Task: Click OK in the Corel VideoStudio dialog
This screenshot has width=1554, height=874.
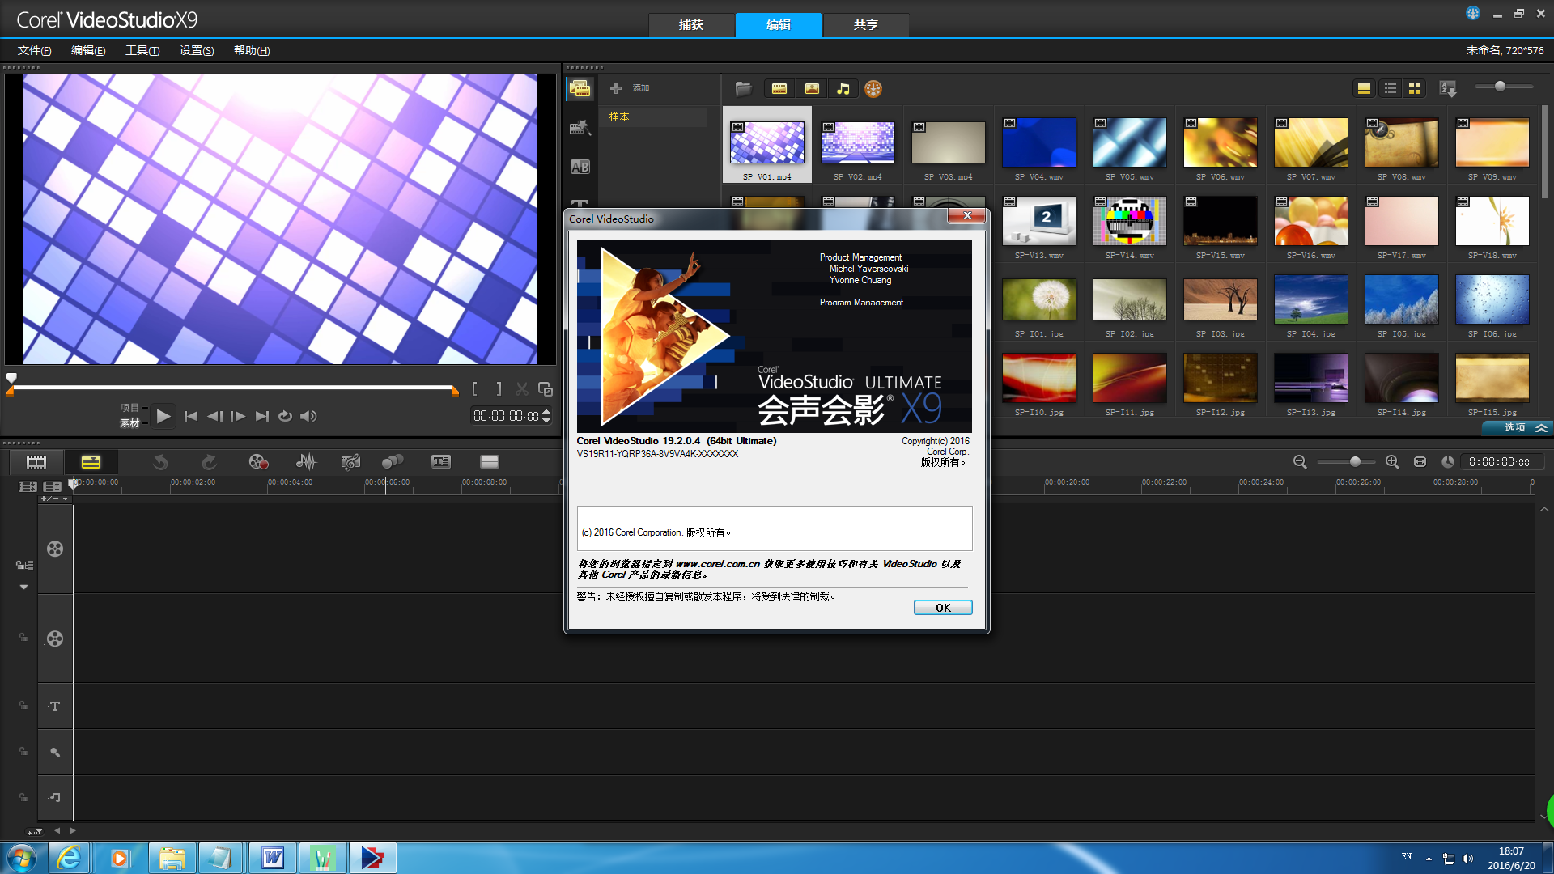Action: pyautogui.click(x=943, y=608)
